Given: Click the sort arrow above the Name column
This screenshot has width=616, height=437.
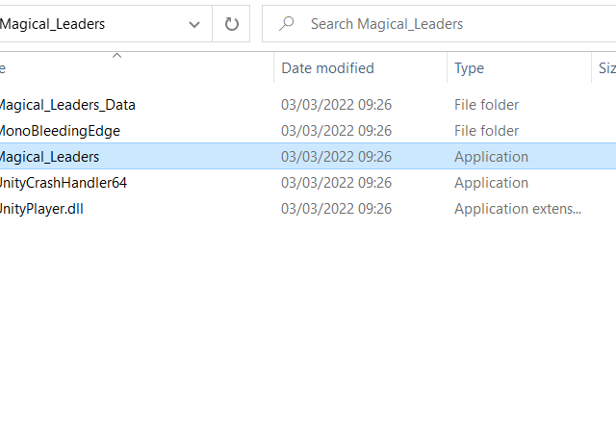Looking at the screenshot, I should pyautogui.click(x=116, y=56).
